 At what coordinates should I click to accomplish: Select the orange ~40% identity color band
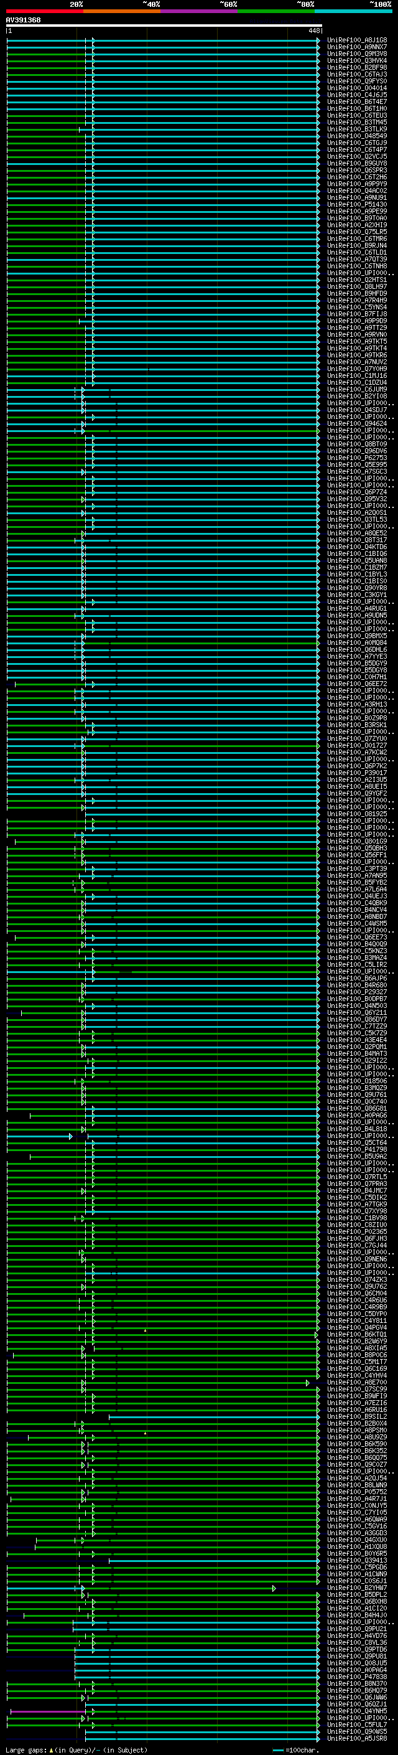pyautogui.click(x=122, y=11)
